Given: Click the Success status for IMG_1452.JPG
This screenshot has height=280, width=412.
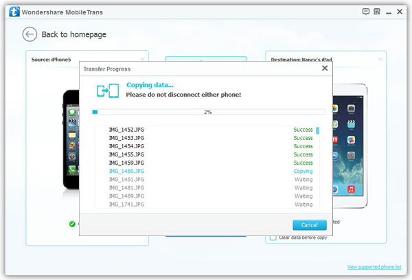Looking at the screenshot, I should tap(303, 130).
